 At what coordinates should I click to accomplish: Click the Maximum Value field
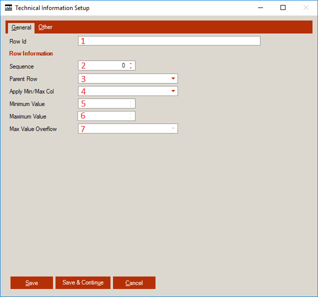click(x=103, y=116)
